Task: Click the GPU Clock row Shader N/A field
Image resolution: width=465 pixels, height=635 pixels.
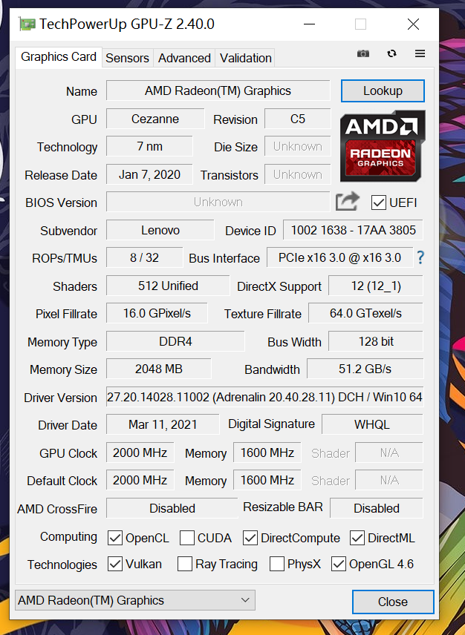Action: (x=389, y=453)
